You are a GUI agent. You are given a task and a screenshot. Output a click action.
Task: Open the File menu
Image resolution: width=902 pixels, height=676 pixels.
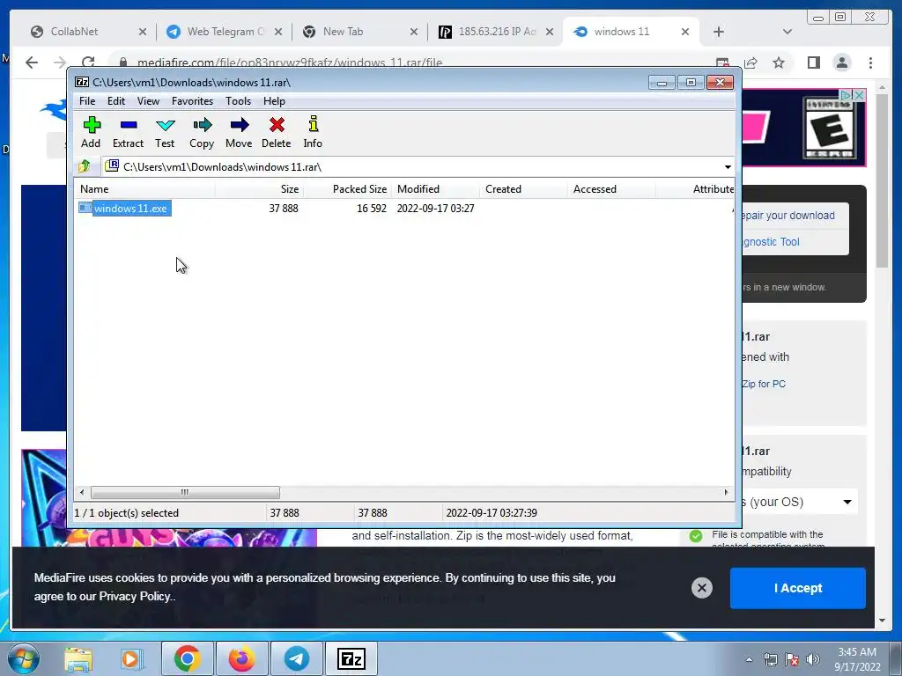[x=87, y=101]
